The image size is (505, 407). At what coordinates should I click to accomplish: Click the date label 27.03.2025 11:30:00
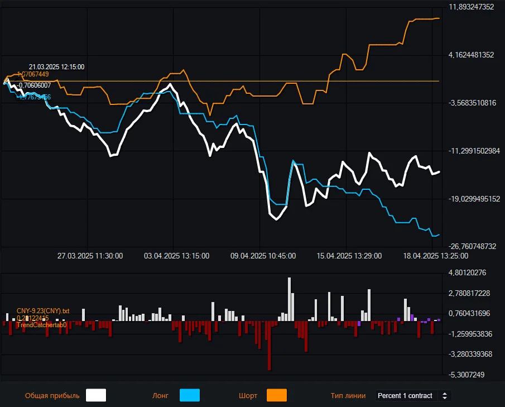(90, 256)
